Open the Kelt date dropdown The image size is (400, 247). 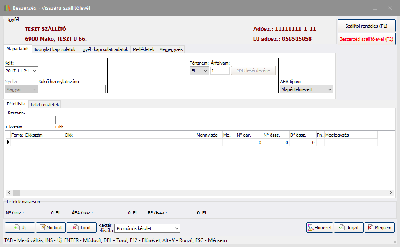point(34,71)
